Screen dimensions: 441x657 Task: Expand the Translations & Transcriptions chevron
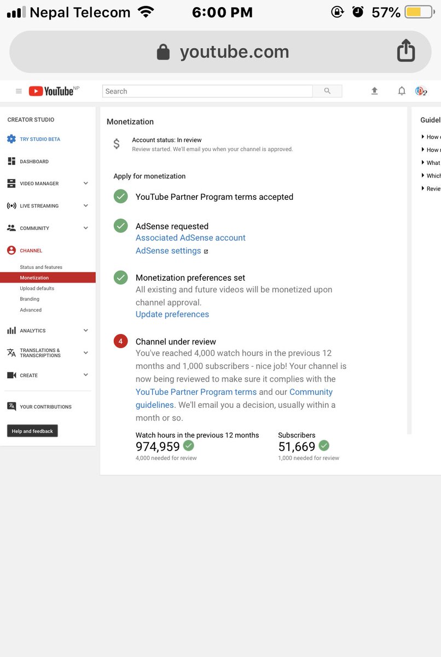(x=86, y=353)
